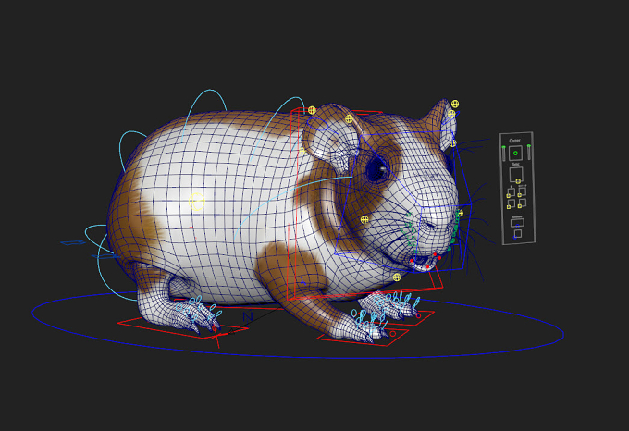Pick the yellow sphere control under the chin

point(397,277)
